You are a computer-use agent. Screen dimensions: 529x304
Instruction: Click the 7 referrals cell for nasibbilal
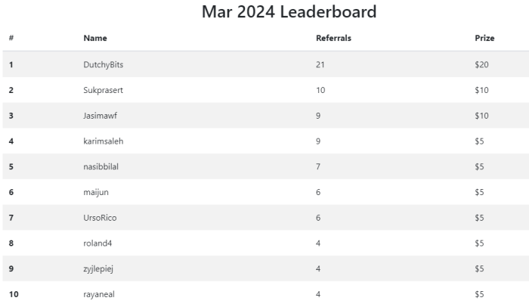pos(318,166)
